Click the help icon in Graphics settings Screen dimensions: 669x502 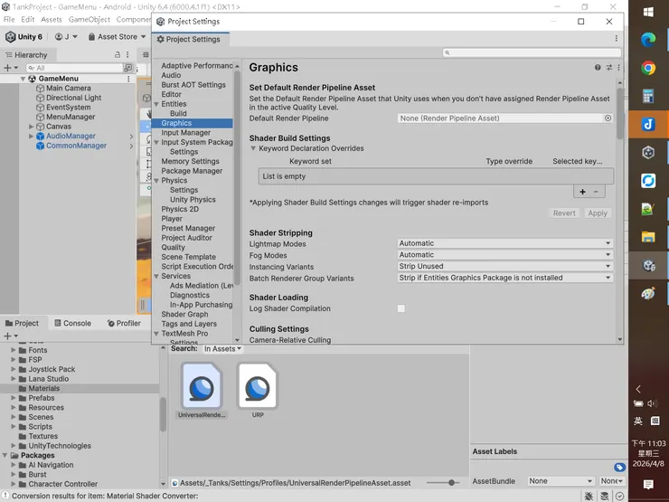tap(598, 68)
